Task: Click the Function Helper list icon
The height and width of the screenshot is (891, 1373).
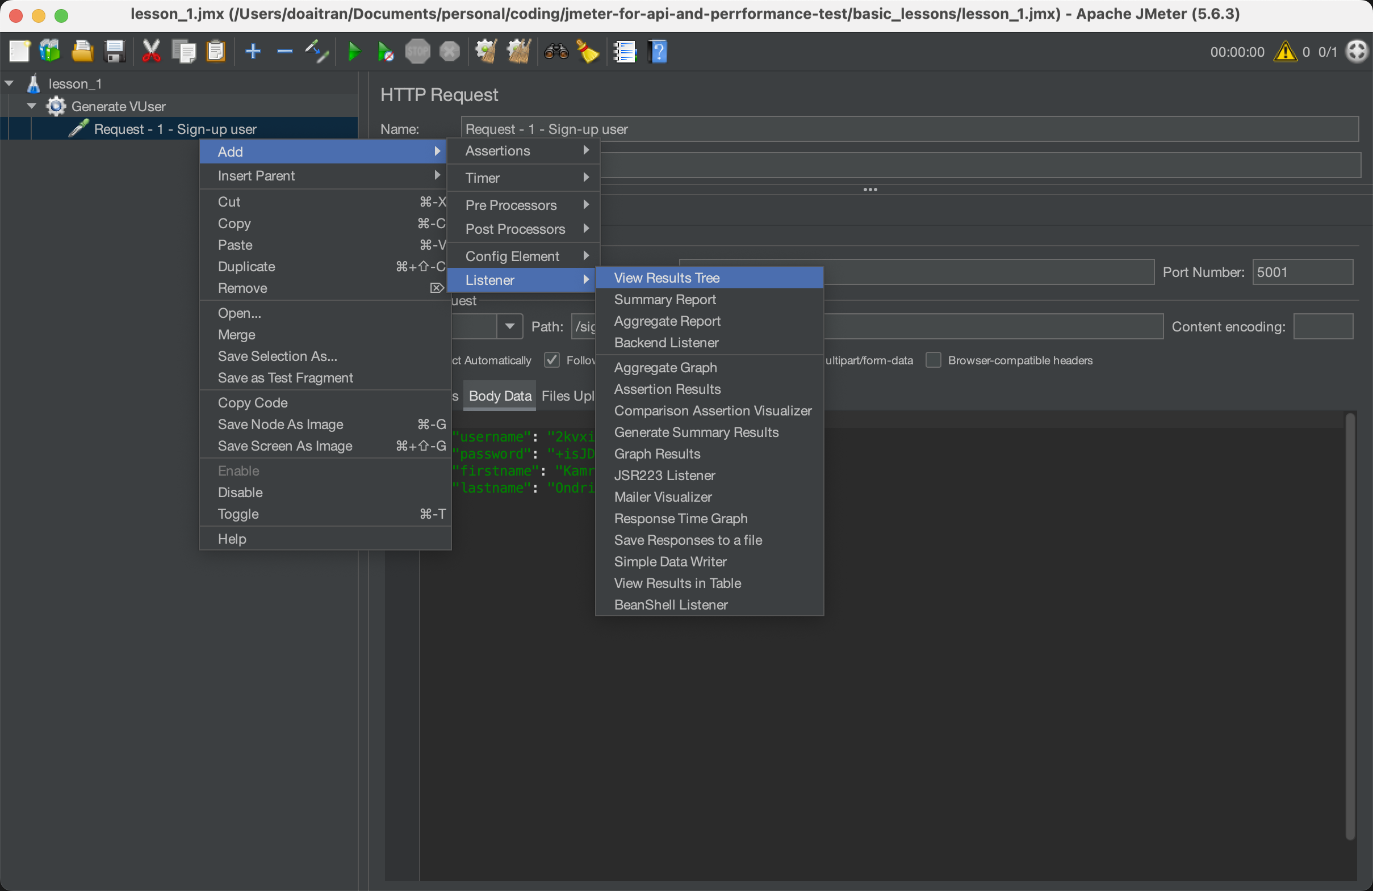Action: 625,51
